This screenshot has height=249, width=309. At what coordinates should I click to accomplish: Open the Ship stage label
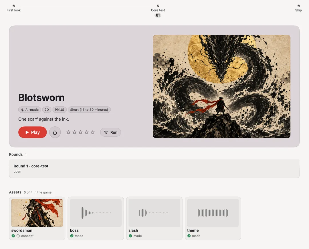298,10
